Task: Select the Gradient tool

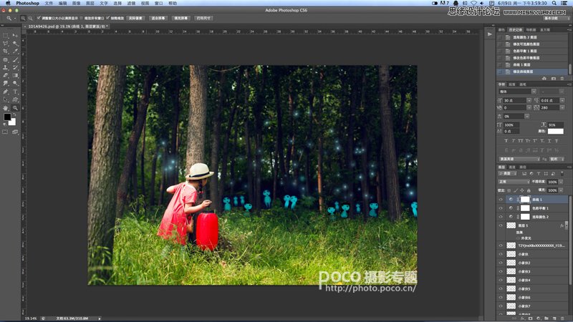Action: (x=15, y=76)
